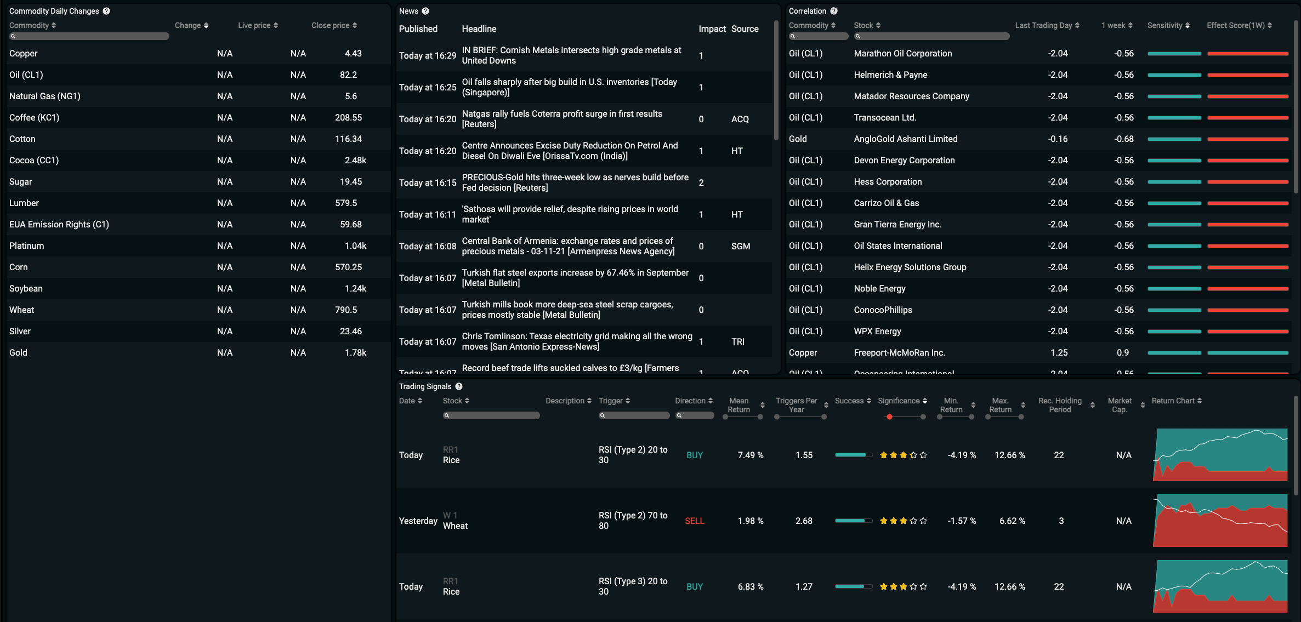Sort signals by Significance column
1301x622 pixels.
tap(925, 401)
